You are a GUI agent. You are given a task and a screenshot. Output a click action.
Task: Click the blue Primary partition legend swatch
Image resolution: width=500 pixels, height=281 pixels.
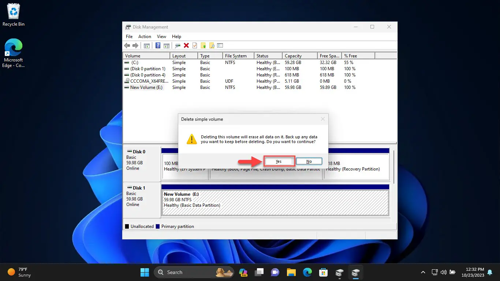[x=158, y=226]
